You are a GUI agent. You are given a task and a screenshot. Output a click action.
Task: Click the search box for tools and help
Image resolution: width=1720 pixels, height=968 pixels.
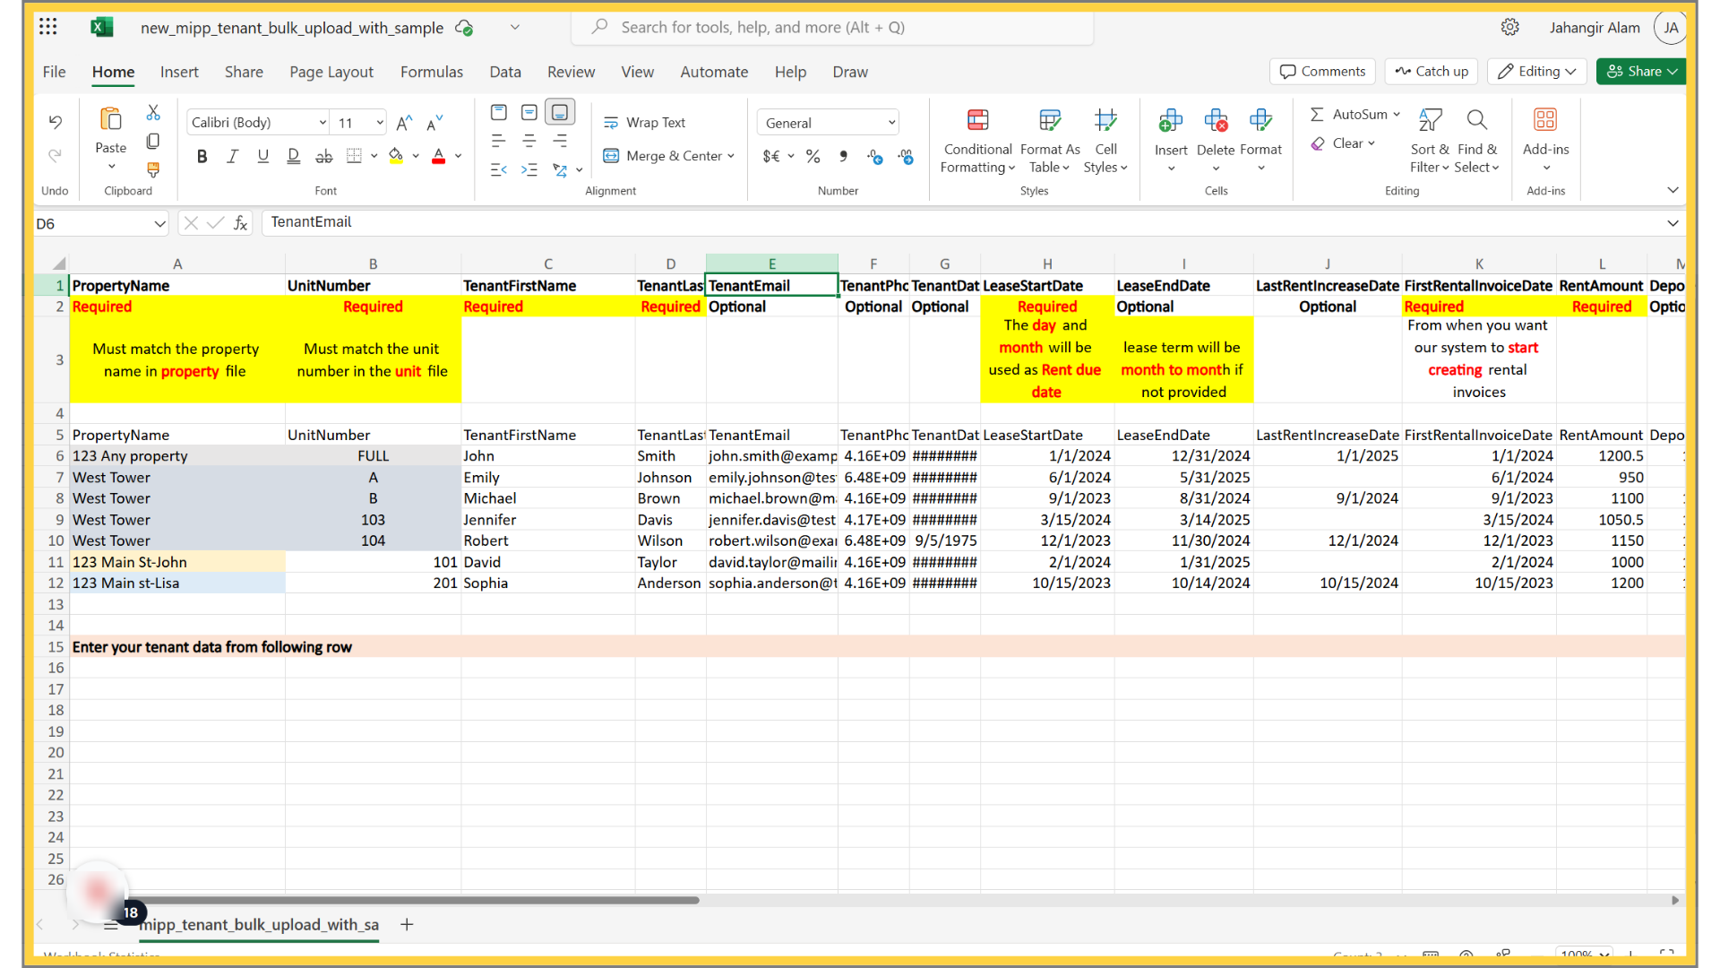click(832, 27)
